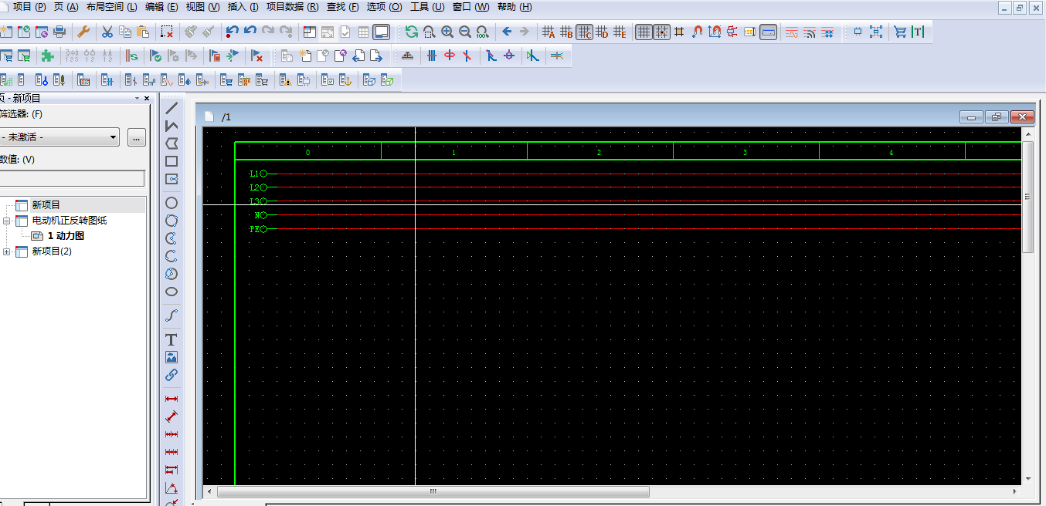Open the 插入 (I) menu
Screen dimensions: 1046x506
pyautogui.click(x=243, y=7)
